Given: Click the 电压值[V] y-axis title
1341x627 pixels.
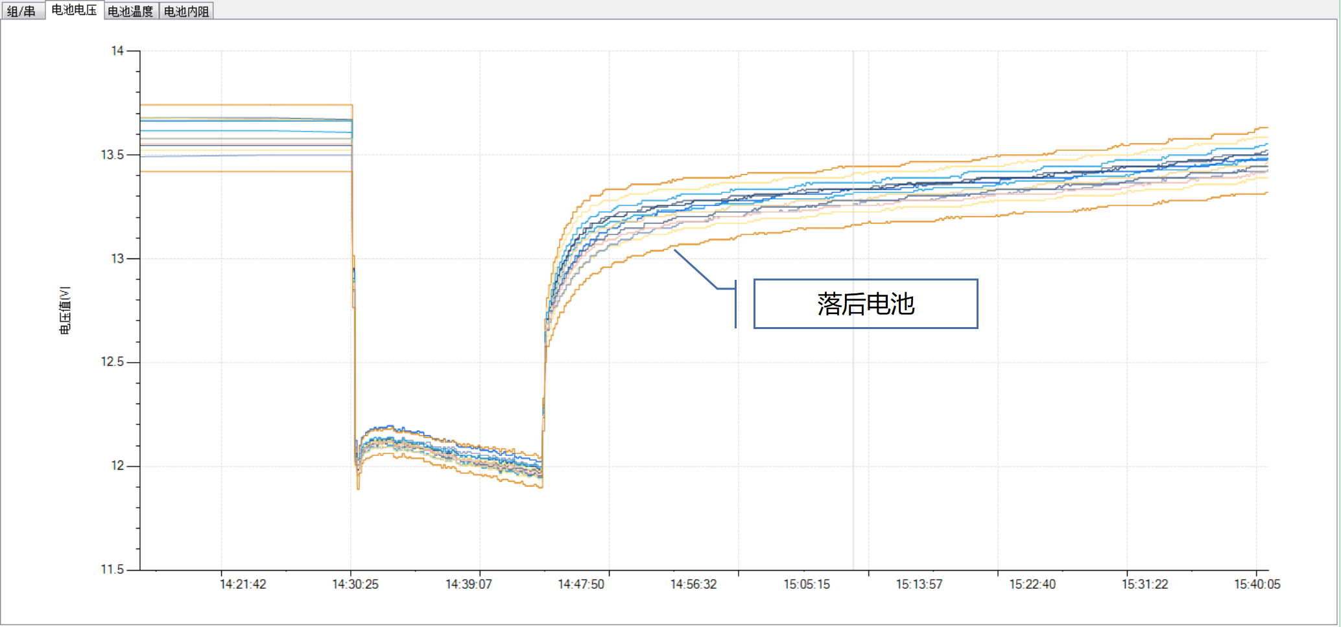Looking at the screenshot, I should click(x=65, y=310).
